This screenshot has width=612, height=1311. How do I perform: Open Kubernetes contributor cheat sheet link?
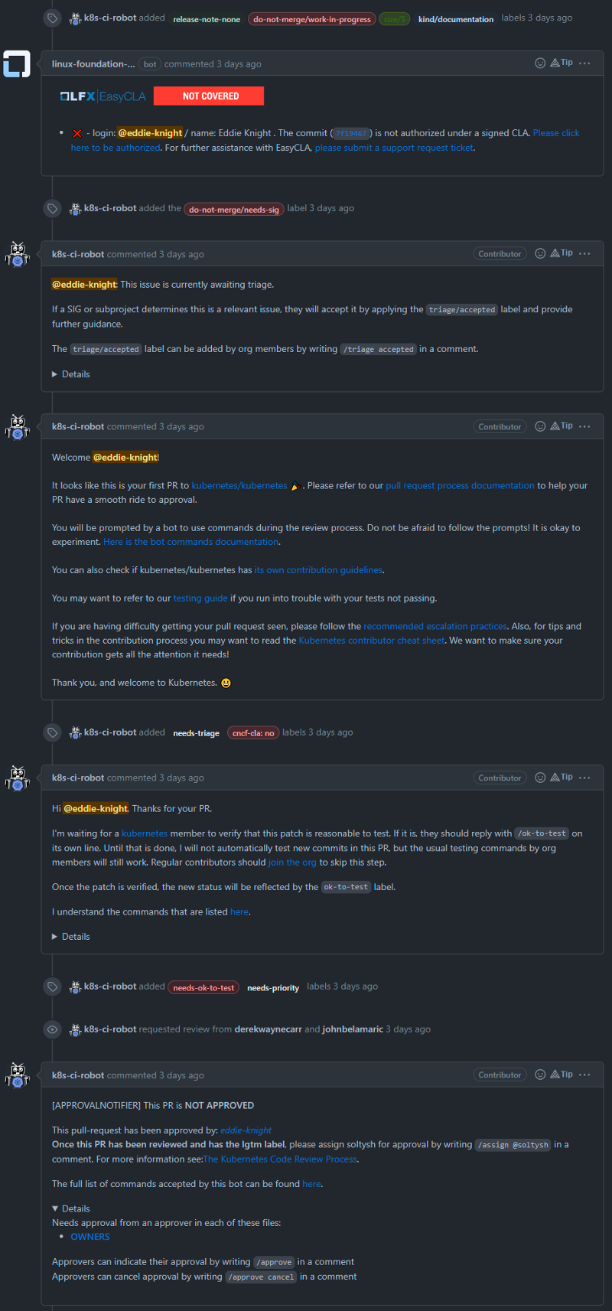pos(372,641)
